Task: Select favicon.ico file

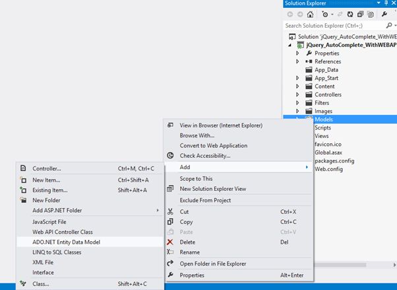Action: tap(328, 144)
